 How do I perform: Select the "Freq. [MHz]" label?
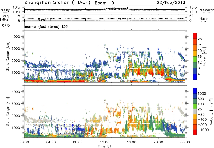coord(5,18)
